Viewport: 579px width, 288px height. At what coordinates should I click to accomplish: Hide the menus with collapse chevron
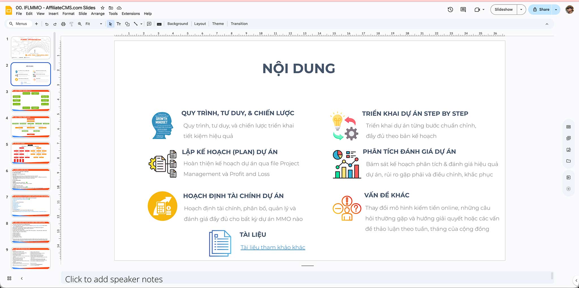[547, 24]
